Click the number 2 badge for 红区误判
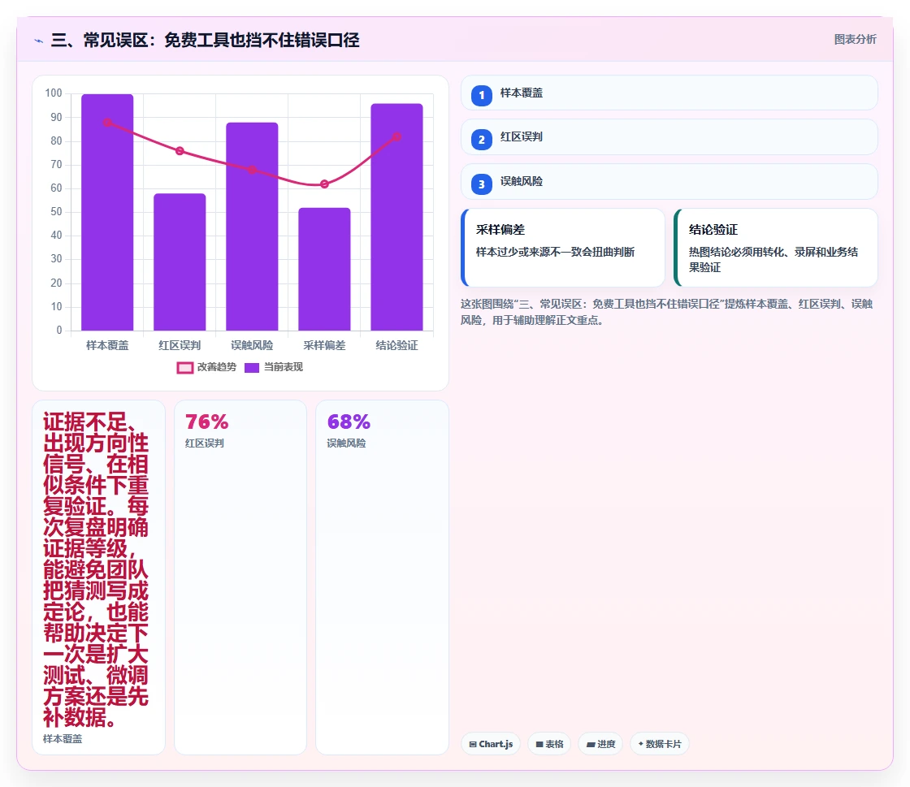Screen dimensions: 910x787 tap(481, 140)
